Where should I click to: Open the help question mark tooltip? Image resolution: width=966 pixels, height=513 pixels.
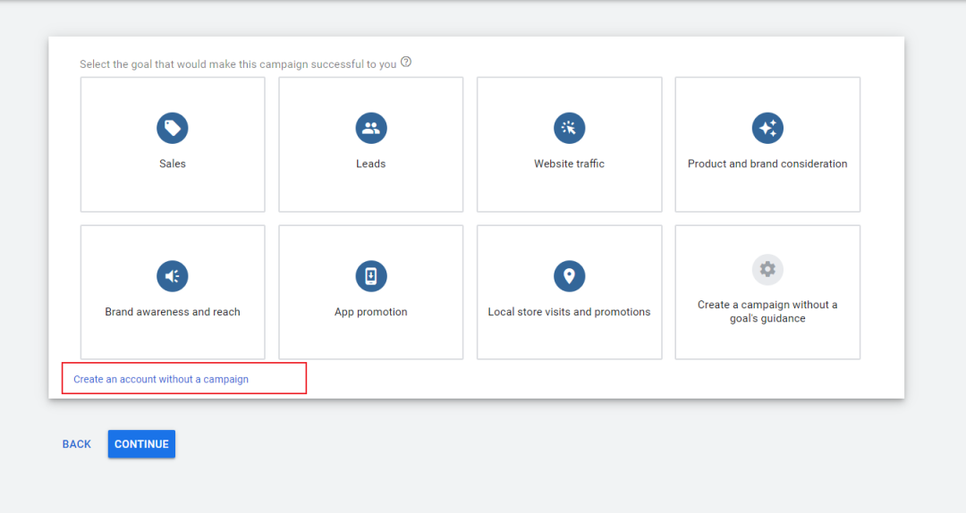coord(406,63)
